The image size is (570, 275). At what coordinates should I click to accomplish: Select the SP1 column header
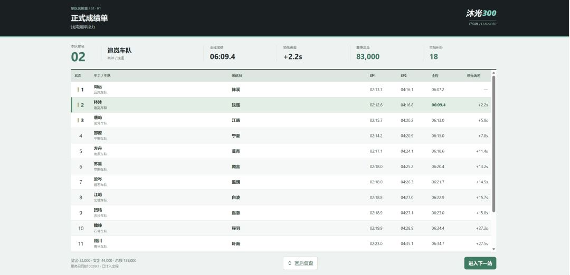[x=373, y=76]
